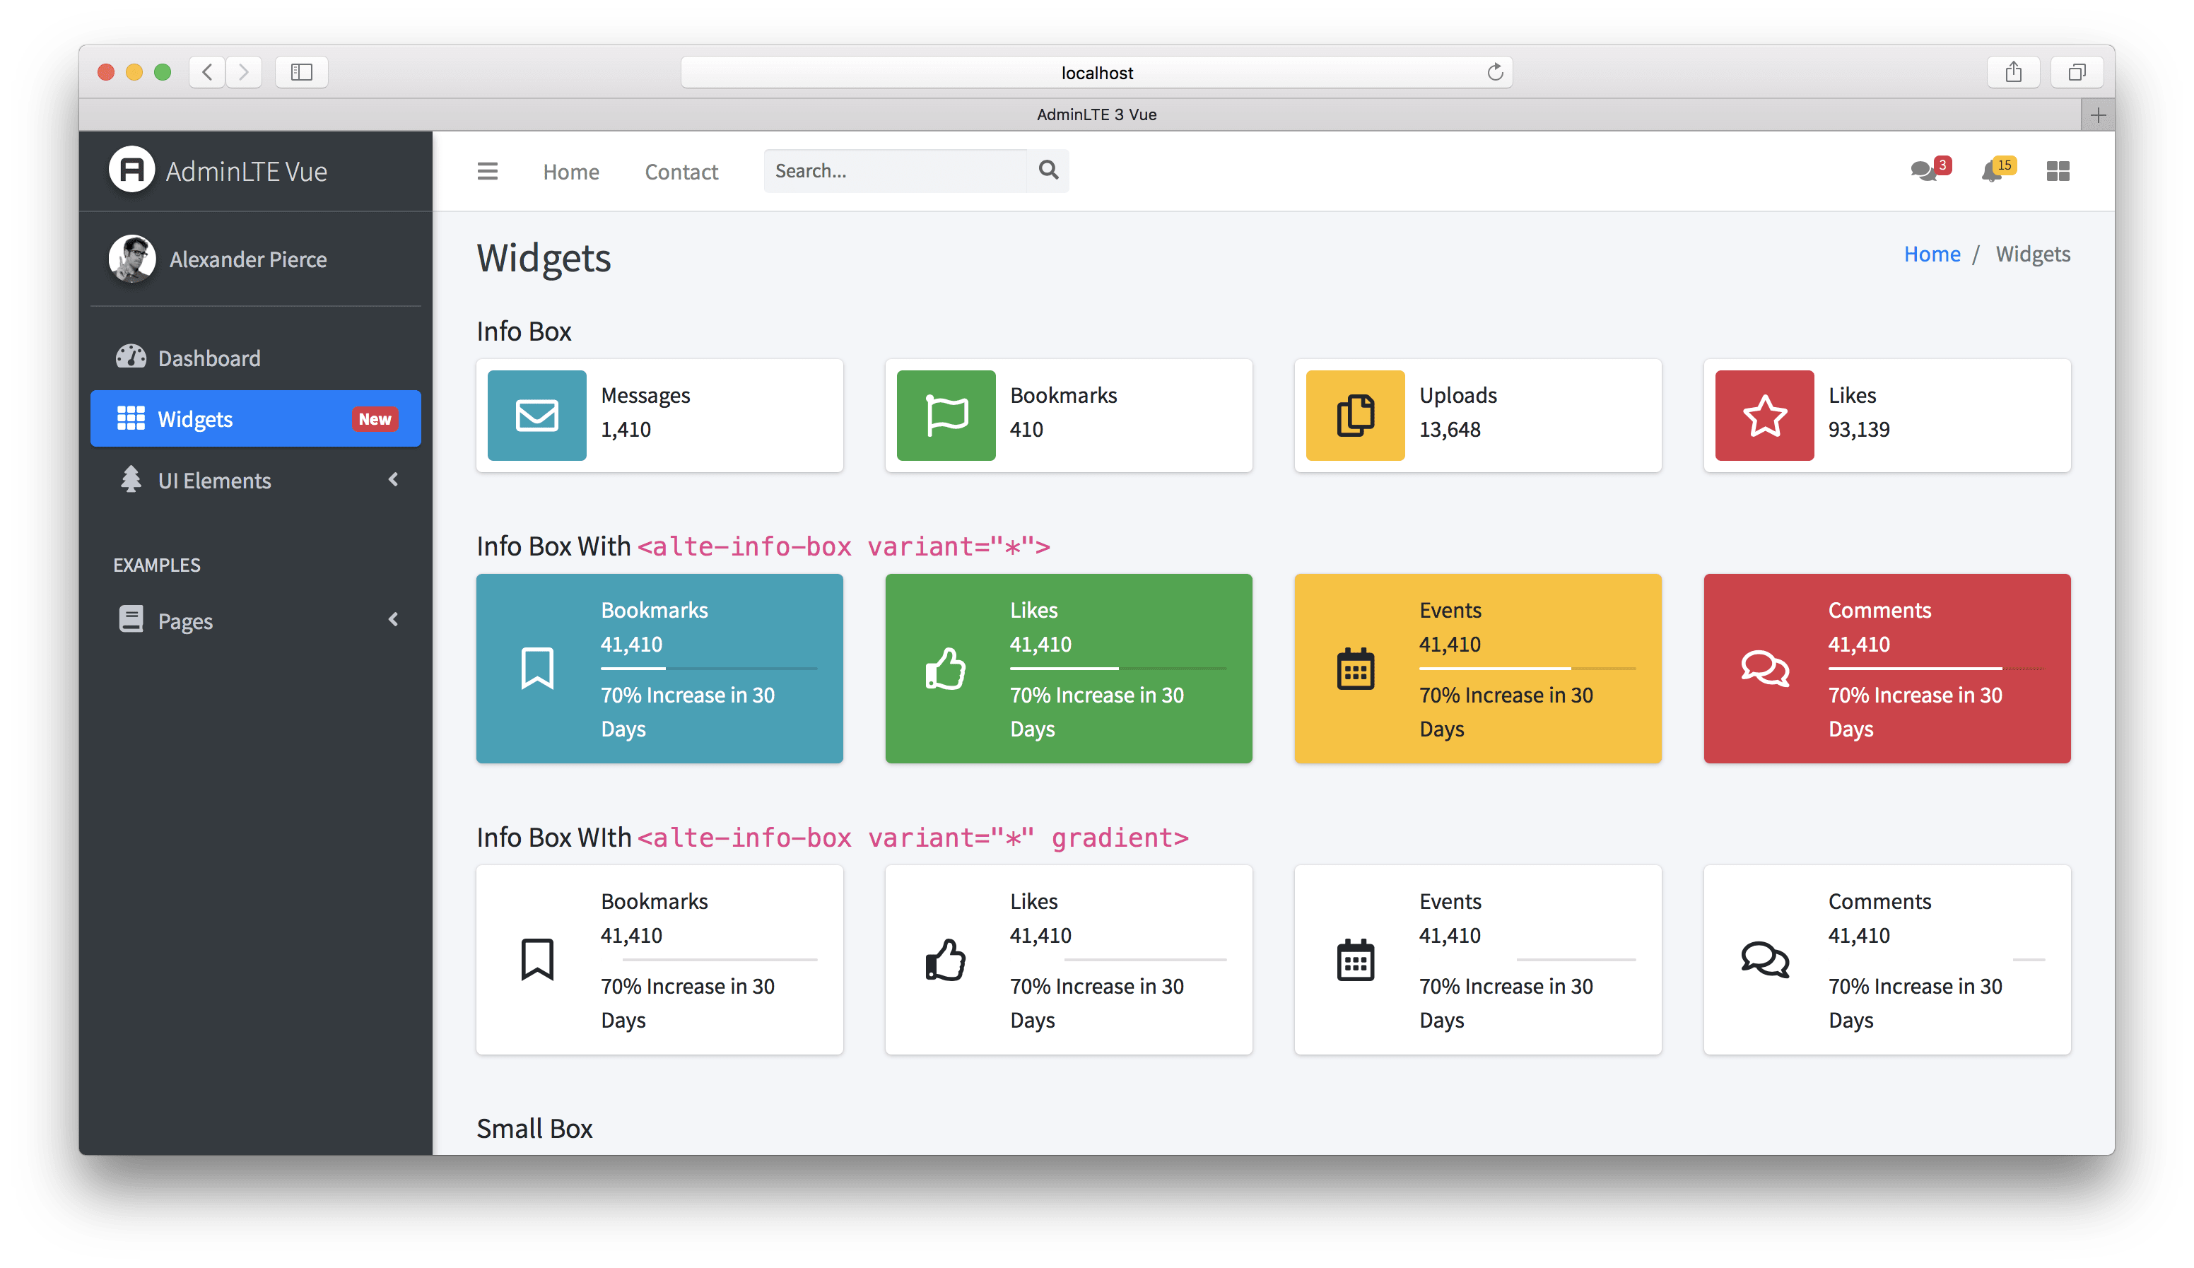Click the blue Bookmarks progress bar

708,669
